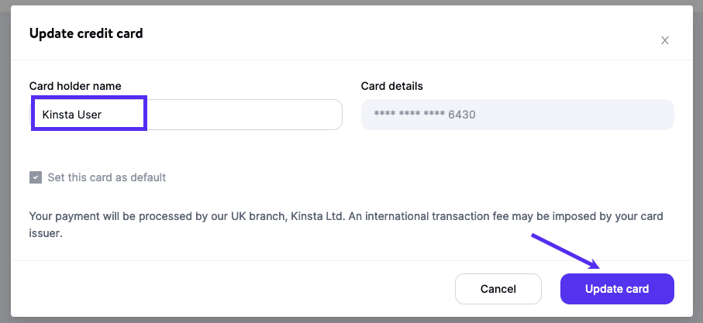
Task: Focus the Card holder name input
Action: tap(240, 115)
